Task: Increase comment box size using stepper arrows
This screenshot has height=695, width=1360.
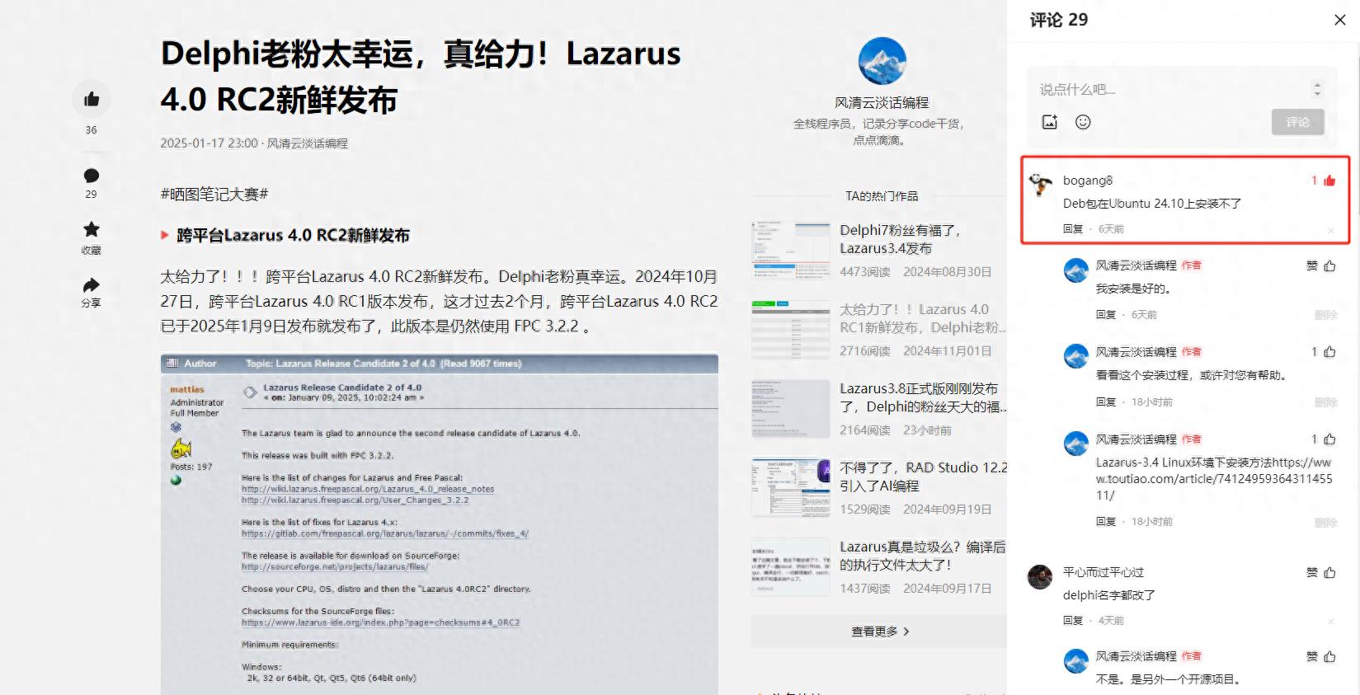Action: click(1317, 85)
